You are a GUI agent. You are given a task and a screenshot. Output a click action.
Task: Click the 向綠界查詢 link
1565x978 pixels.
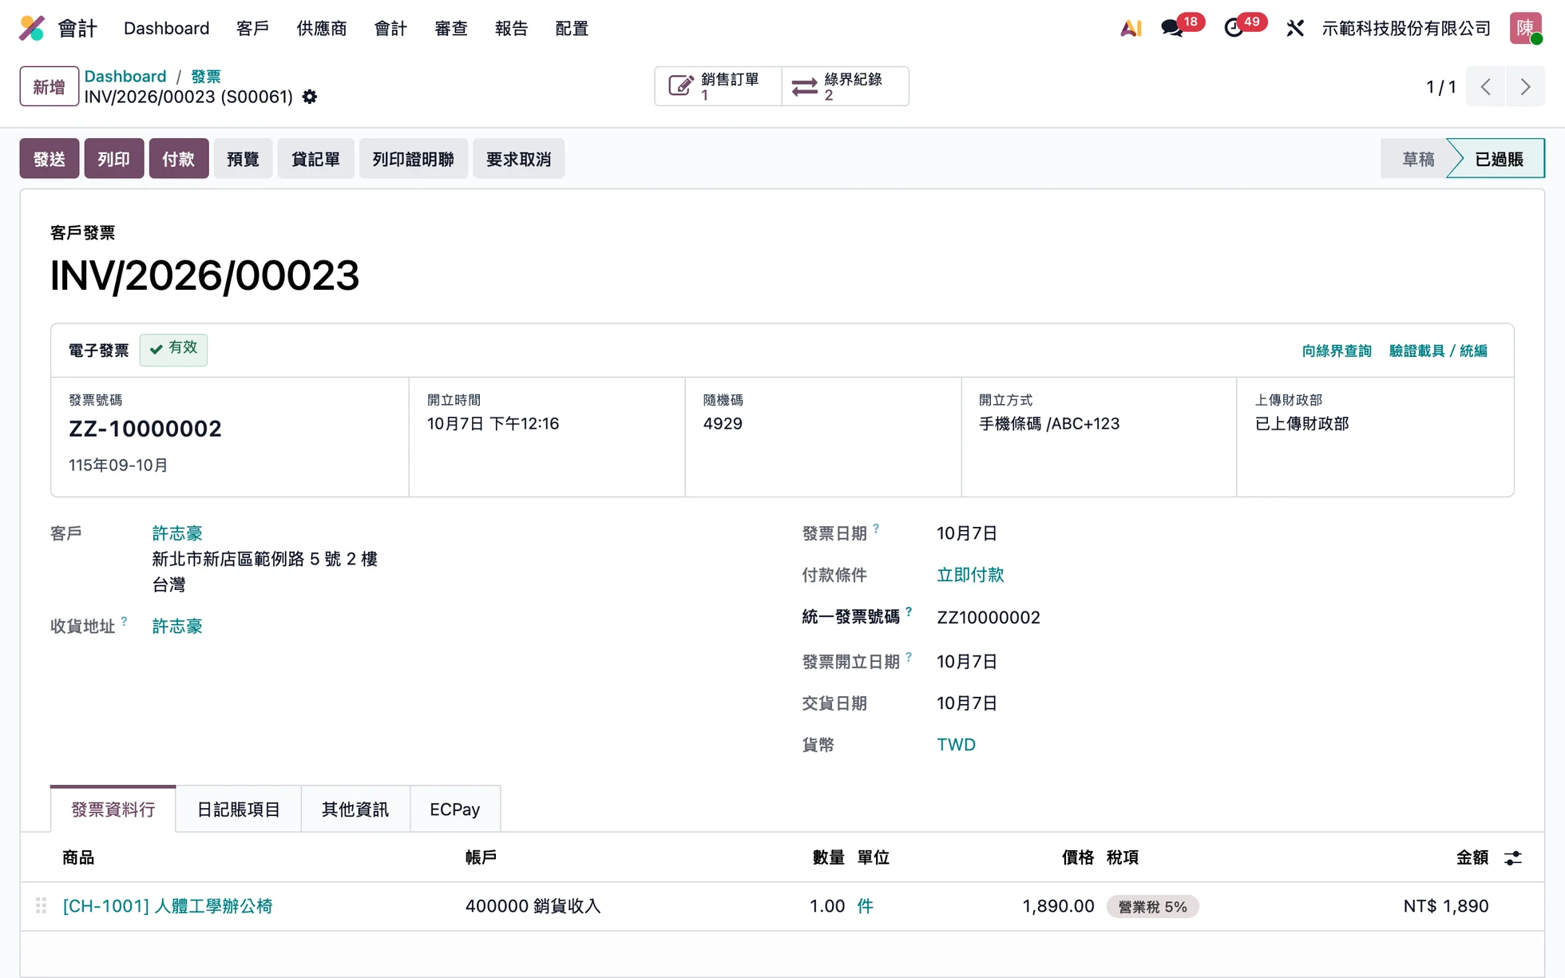[x=1336, y=350]
